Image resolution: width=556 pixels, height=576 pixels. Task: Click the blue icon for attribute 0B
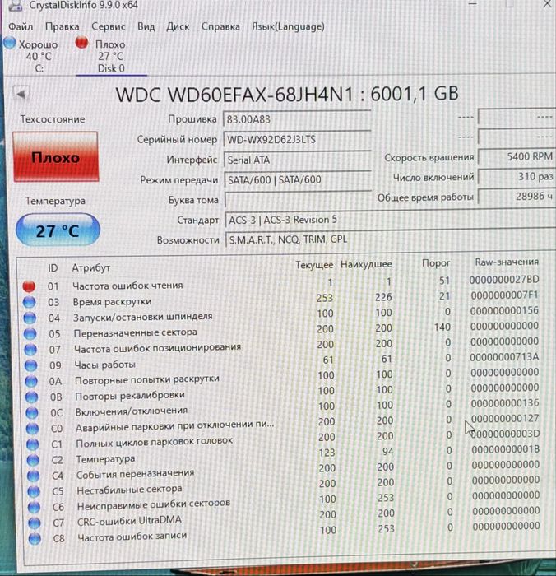(x=31, y=397)
